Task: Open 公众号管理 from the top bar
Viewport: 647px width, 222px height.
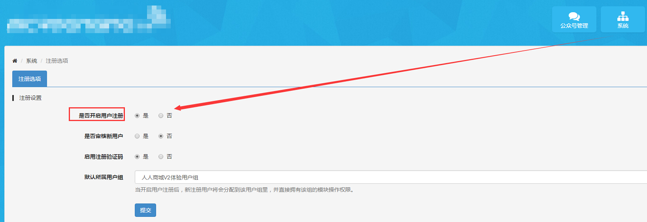Action: 574,19
